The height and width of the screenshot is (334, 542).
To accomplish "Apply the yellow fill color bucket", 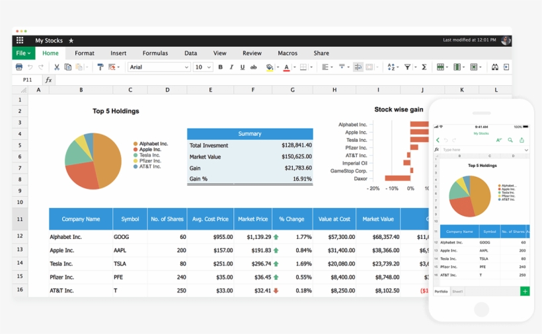I will pos(270,67).
